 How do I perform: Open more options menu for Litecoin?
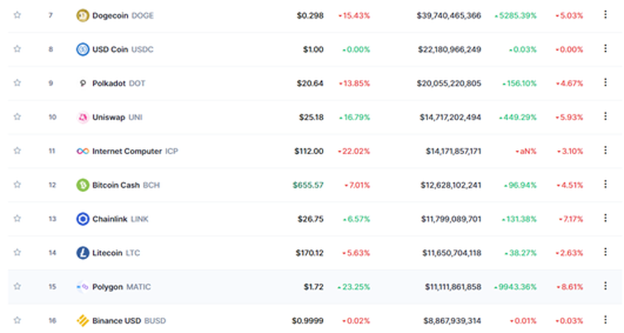605,252
